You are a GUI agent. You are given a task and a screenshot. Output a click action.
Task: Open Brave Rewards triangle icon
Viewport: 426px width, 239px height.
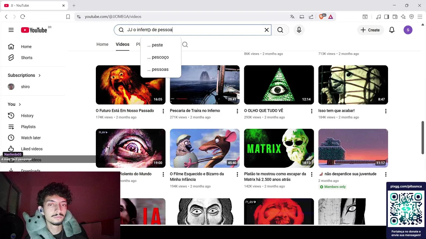pos(330,17)
